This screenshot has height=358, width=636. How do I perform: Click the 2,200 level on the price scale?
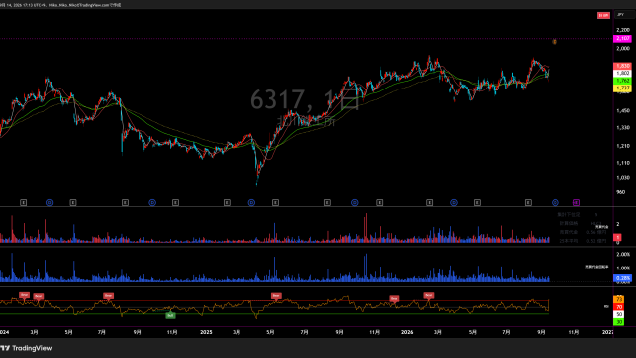[623, 30]
